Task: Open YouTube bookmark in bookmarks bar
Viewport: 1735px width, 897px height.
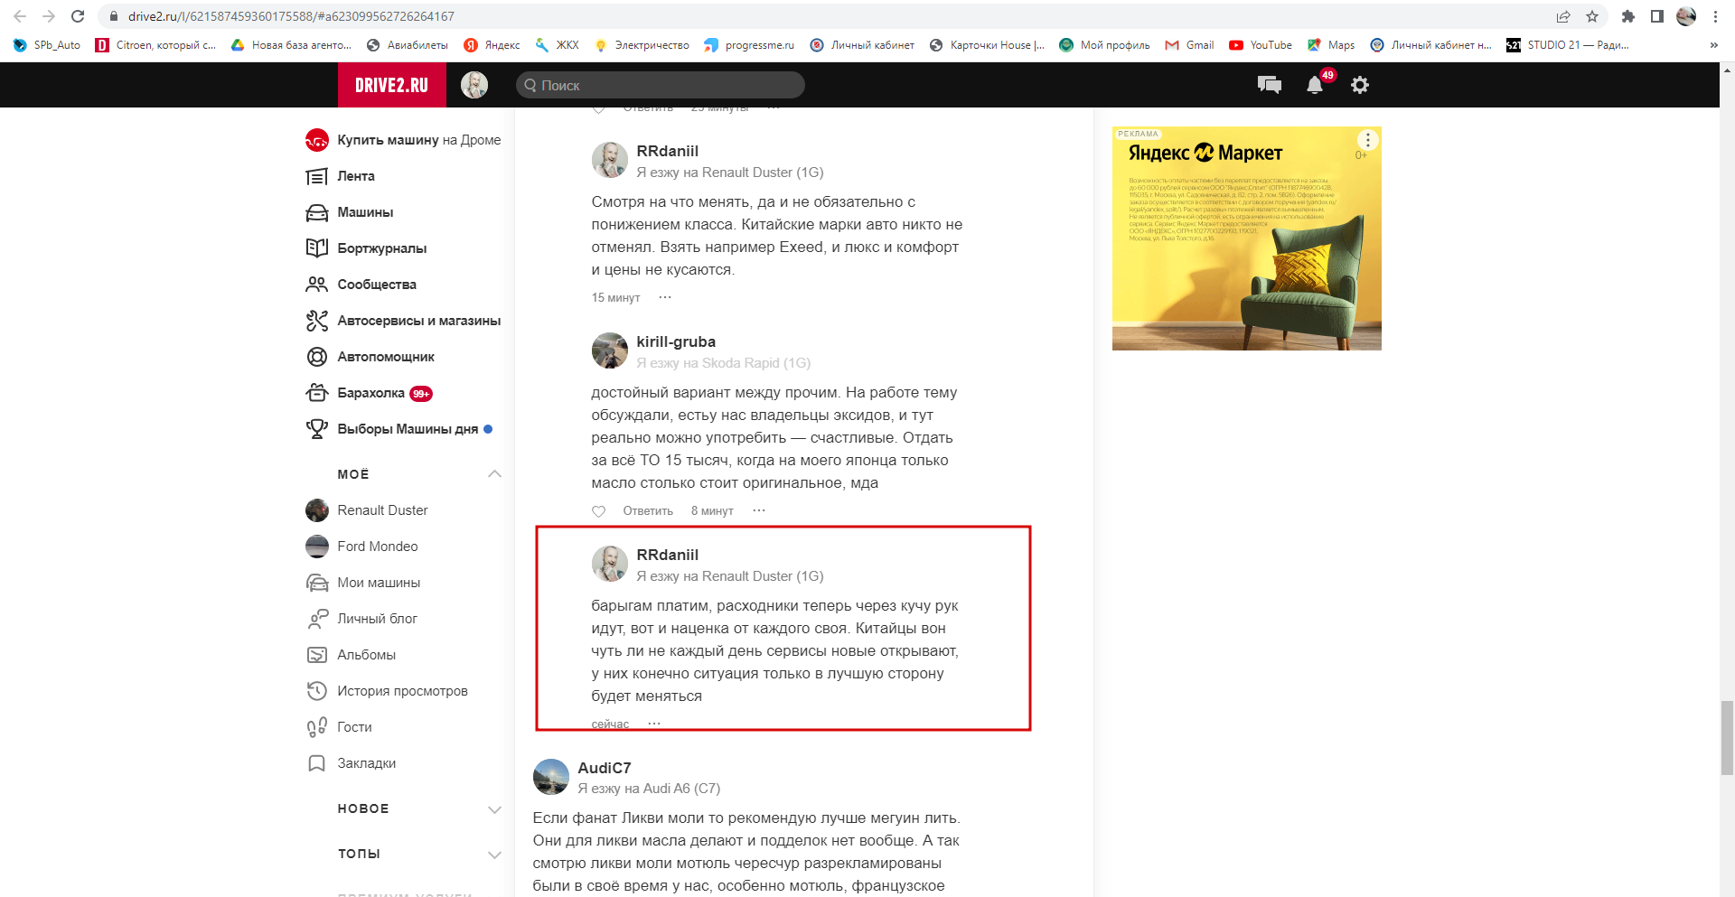Action: [x=1261, y=45]
